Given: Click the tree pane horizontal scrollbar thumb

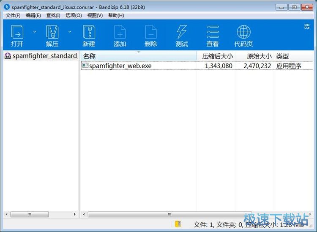Looking at the screenshot, I should (x=30, y=214).
